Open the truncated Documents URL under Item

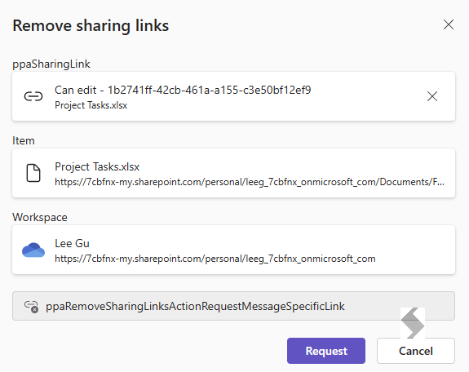point(250,182)
